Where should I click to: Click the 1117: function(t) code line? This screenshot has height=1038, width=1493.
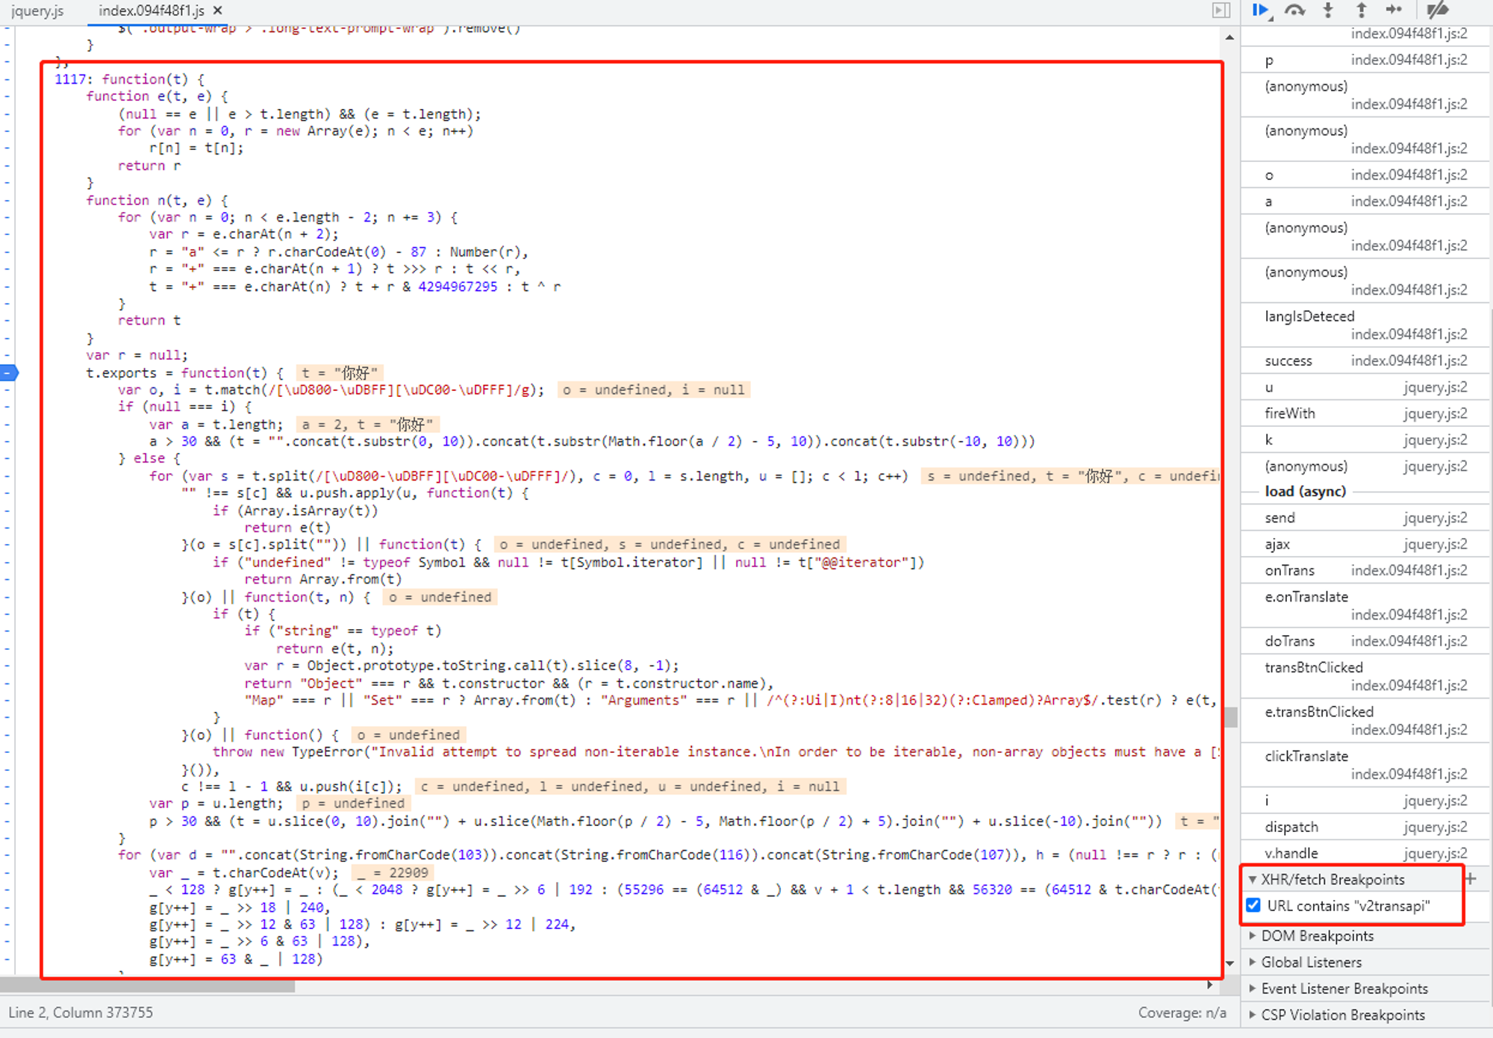pos(129,79)
